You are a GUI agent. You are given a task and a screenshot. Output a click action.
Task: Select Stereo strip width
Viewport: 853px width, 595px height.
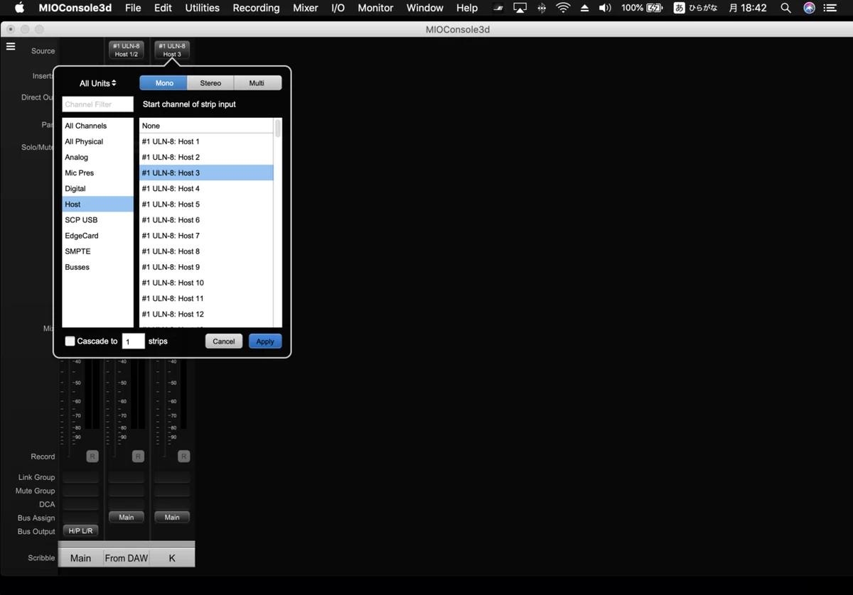[210, 83]
